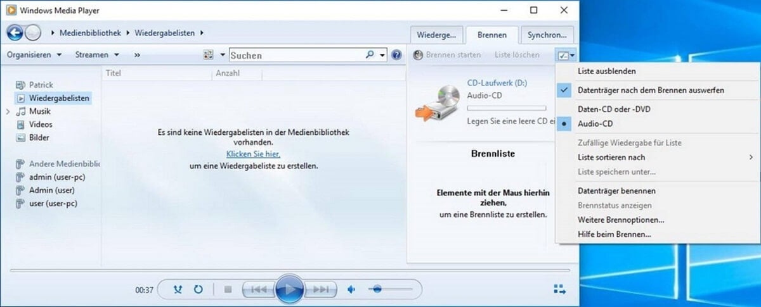
Task: Click in the Suchen search field
Action: [x=297, y=55]
